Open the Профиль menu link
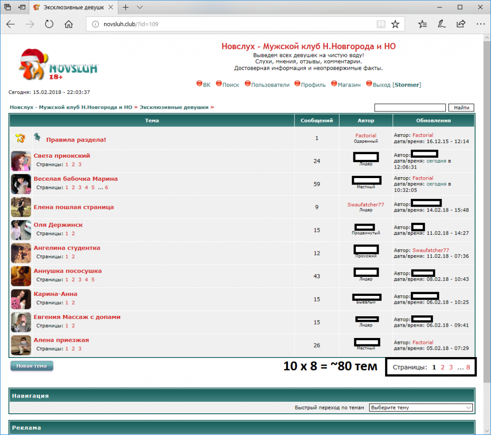The image size is (491, 435). (x=313, y=85)
